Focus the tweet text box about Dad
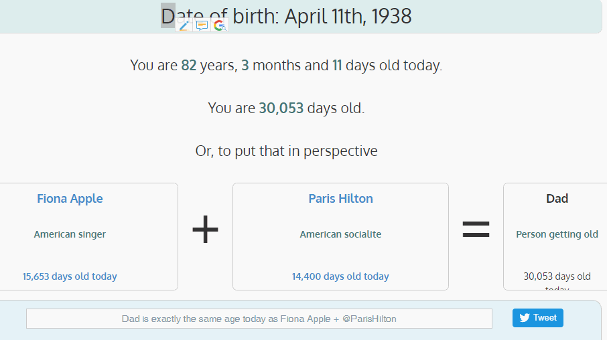 (259, 319)
